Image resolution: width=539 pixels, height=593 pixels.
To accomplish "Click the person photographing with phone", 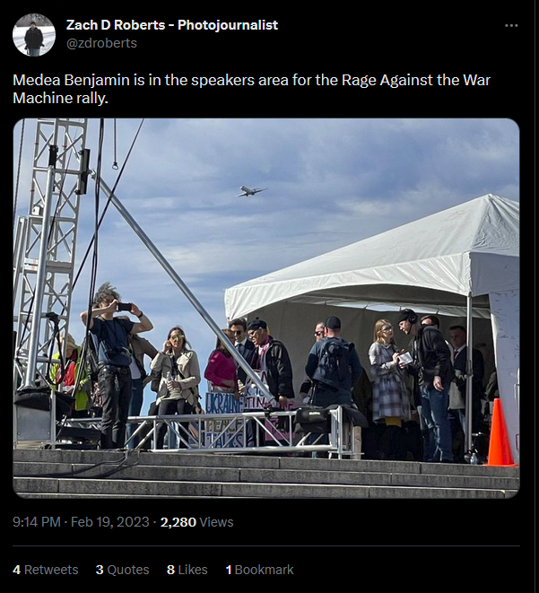I will pyautogui.click(x=113, y=363).
